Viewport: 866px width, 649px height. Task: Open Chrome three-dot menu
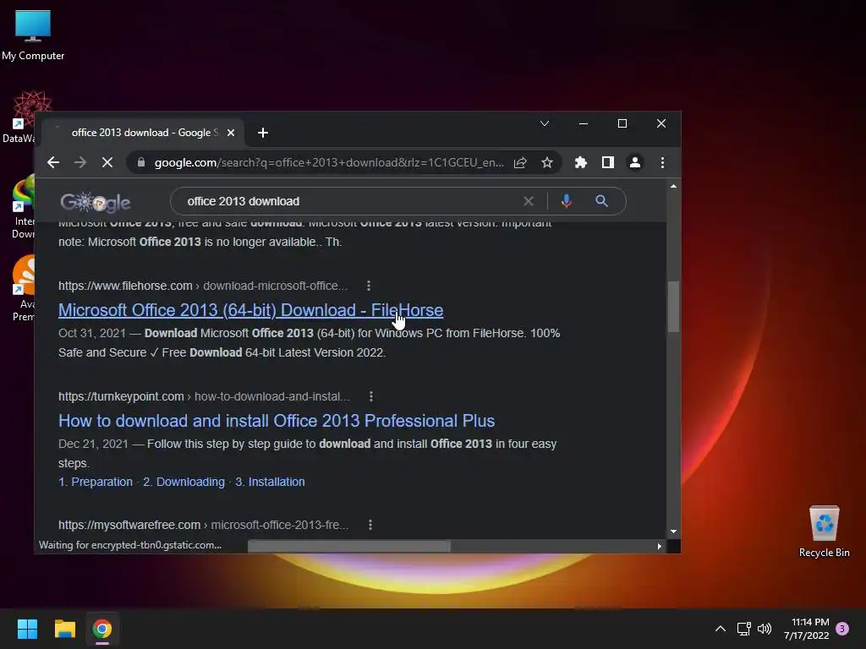[x=662, y=162]
